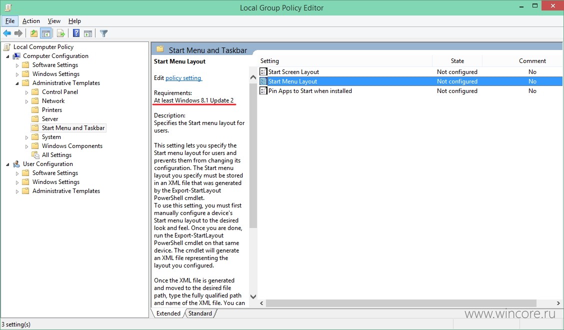Click the policy setting edit link
The width and height of the screenshot is (564, 330).
pos(183,77)
